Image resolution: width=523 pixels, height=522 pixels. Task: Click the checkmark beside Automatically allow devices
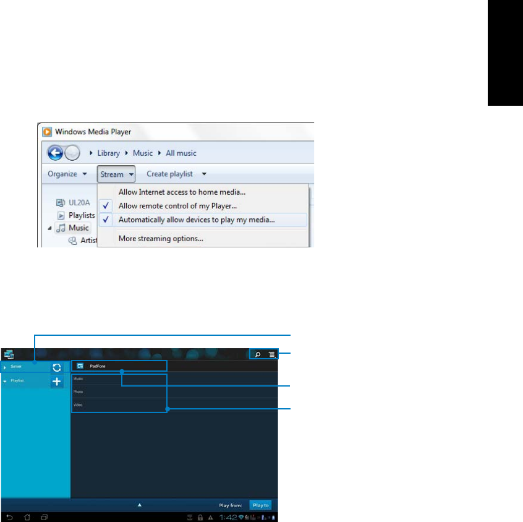(106, 220)
